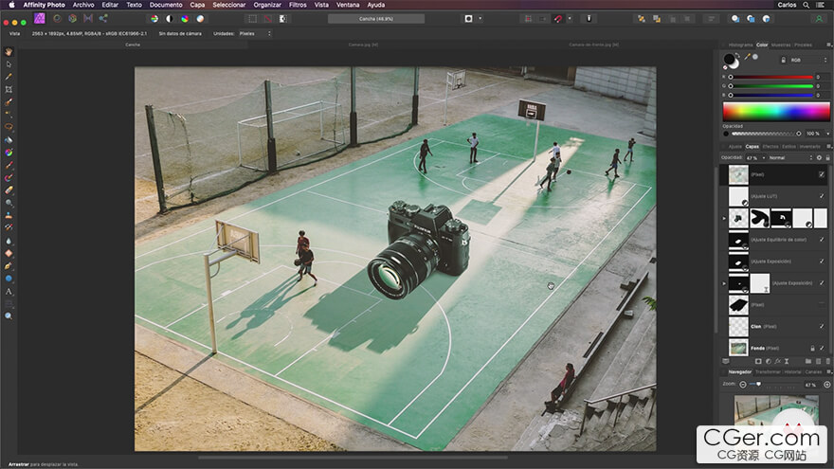
Task: Apply Auto Contrast from the toolbar
Action: point(169,19)
